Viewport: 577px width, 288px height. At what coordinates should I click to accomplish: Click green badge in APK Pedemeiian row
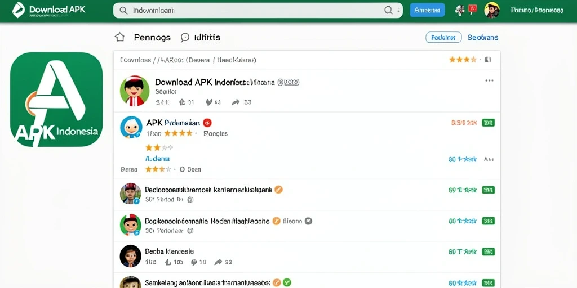(488, 123)
